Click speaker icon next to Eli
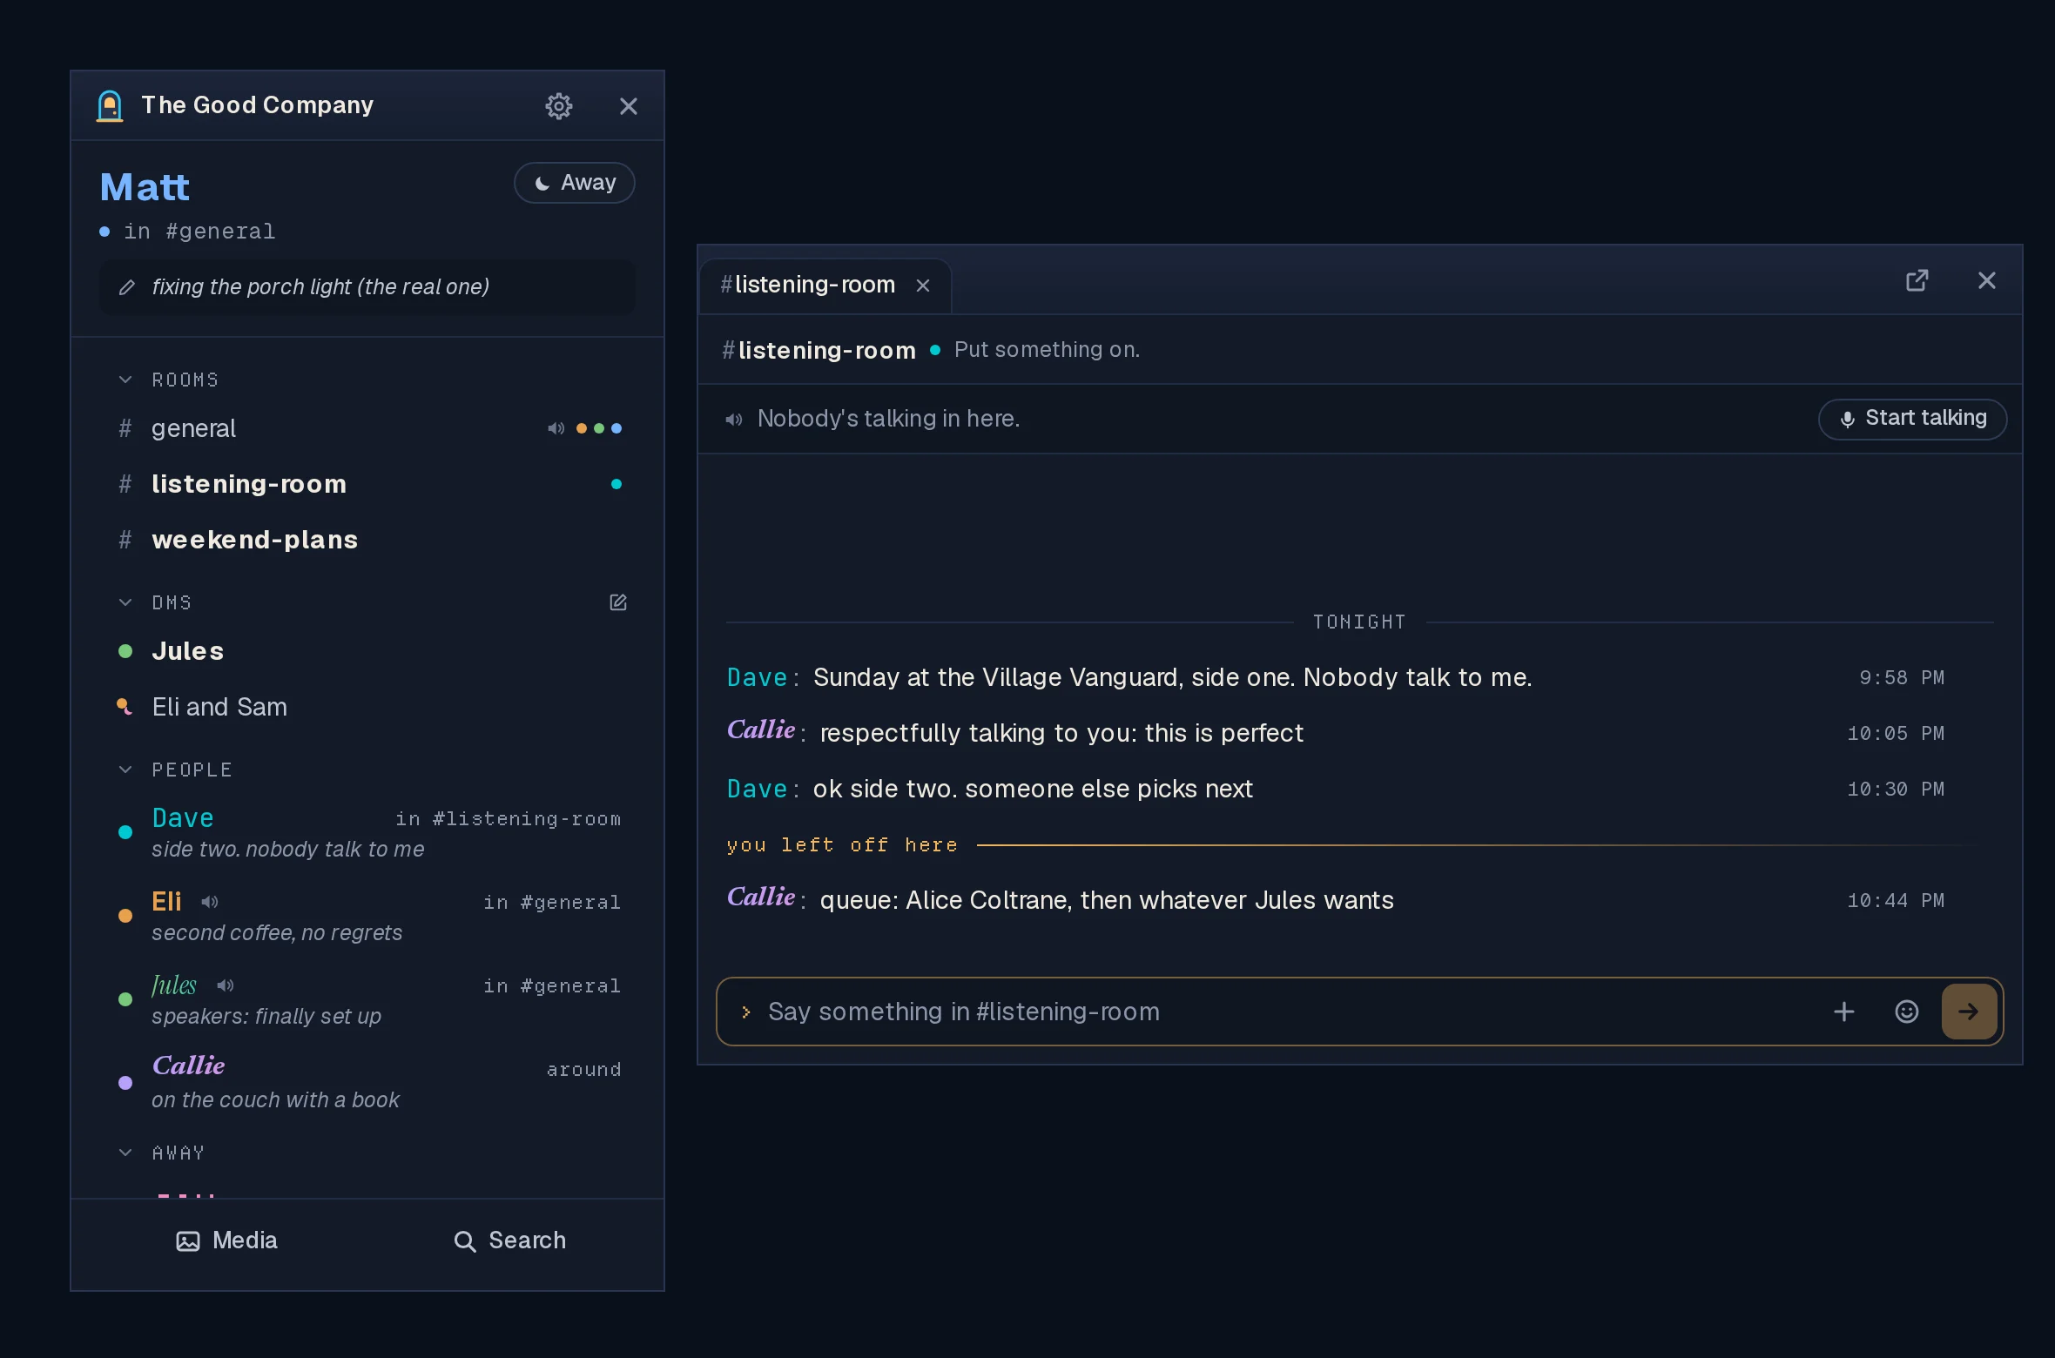The width and height of the screenshot is (2055, 1358). [210, 902]
